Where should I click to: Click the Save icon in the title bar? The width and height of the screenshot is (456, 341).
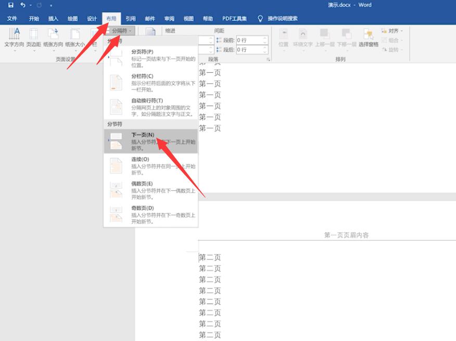point(11,5)
